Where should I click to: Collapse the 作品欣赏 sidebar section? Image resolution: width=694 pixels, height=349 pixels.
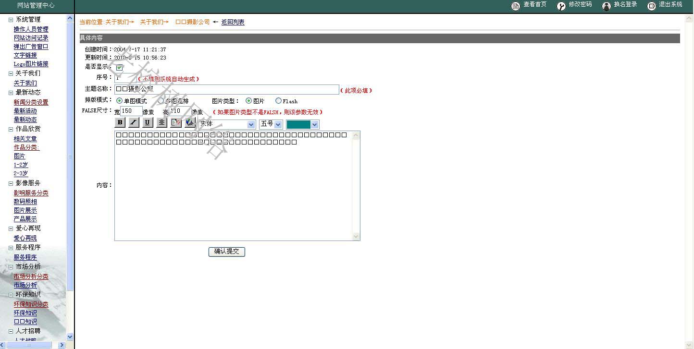click(11, 129)
